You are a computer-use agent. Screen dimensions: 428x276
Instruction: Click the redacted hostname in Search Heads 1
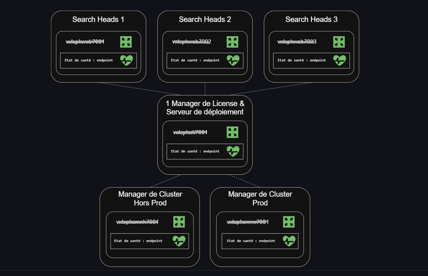click(x=85, y=42)
